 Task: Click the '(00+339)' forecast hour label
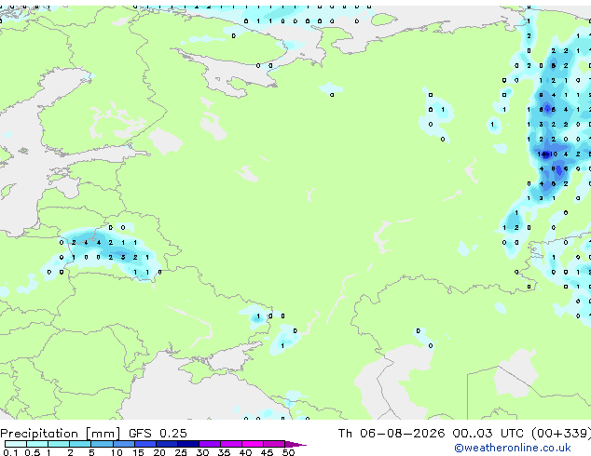click(561, 434)
